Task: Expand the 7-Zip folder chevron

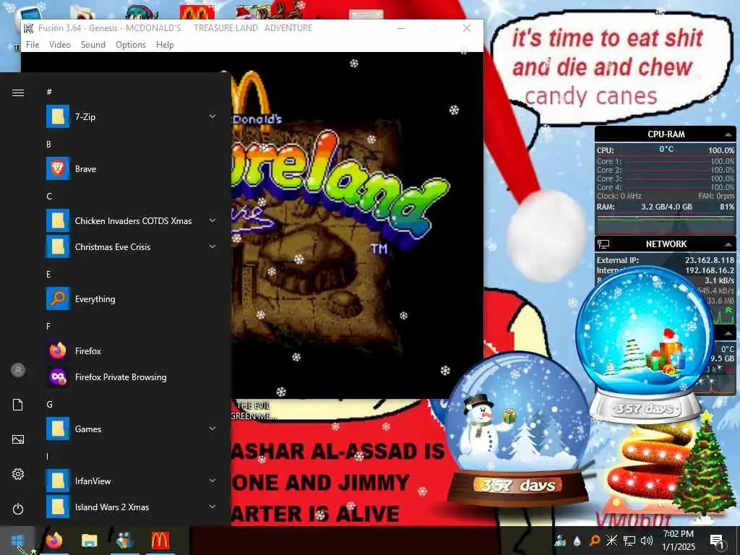Action: [x=213, y=116]
